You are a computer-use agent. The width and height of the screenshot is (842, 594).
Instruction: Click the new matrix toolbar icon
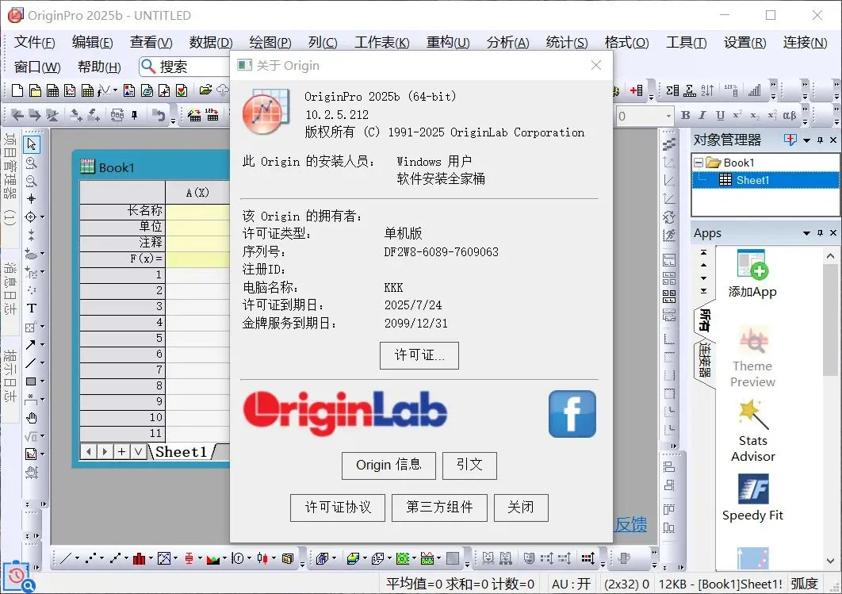87,90
